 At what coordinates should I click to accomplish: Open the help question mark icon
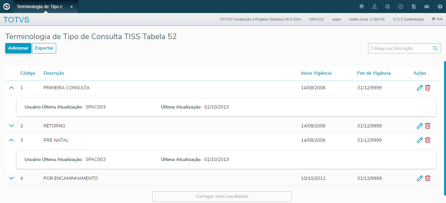click(x=440, y=7)
